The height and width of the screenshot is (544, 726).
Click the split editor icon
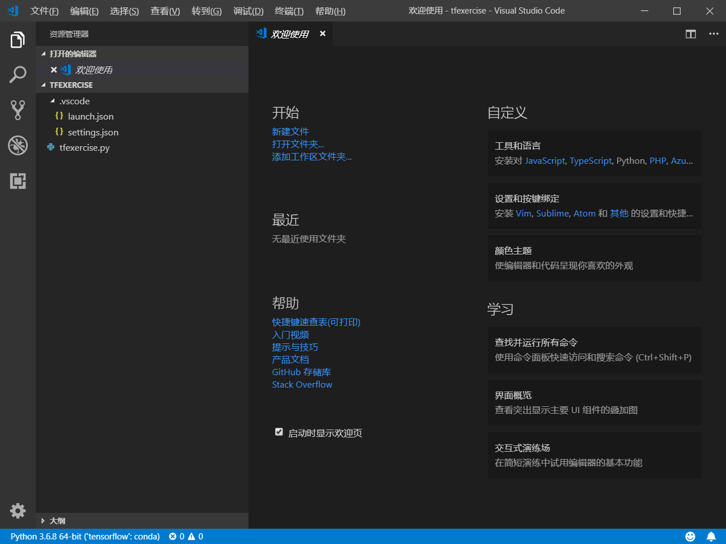point(690,34)
